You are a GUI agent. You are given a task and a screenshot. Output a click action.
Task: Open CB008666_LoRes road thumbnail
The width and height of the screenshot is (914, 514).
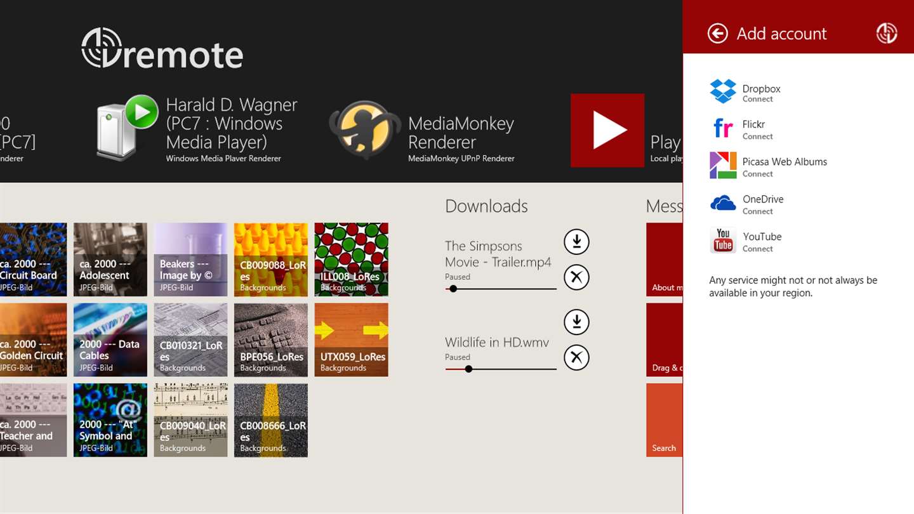pos(271,420)
